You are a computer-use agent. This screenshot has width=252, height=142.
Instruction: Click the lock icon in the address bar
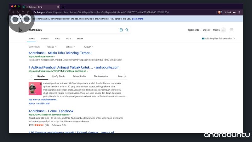click(x=35, y=12)
